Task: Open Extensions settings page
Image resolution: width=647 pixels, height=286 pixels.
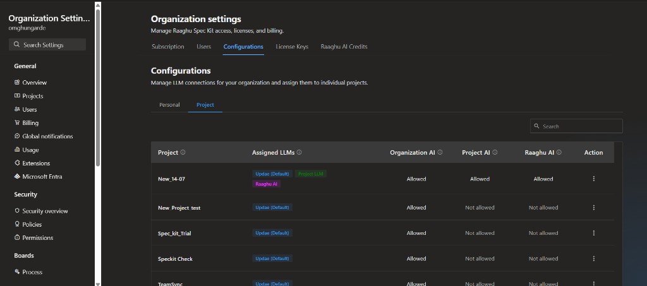Action: coord(36,163)
